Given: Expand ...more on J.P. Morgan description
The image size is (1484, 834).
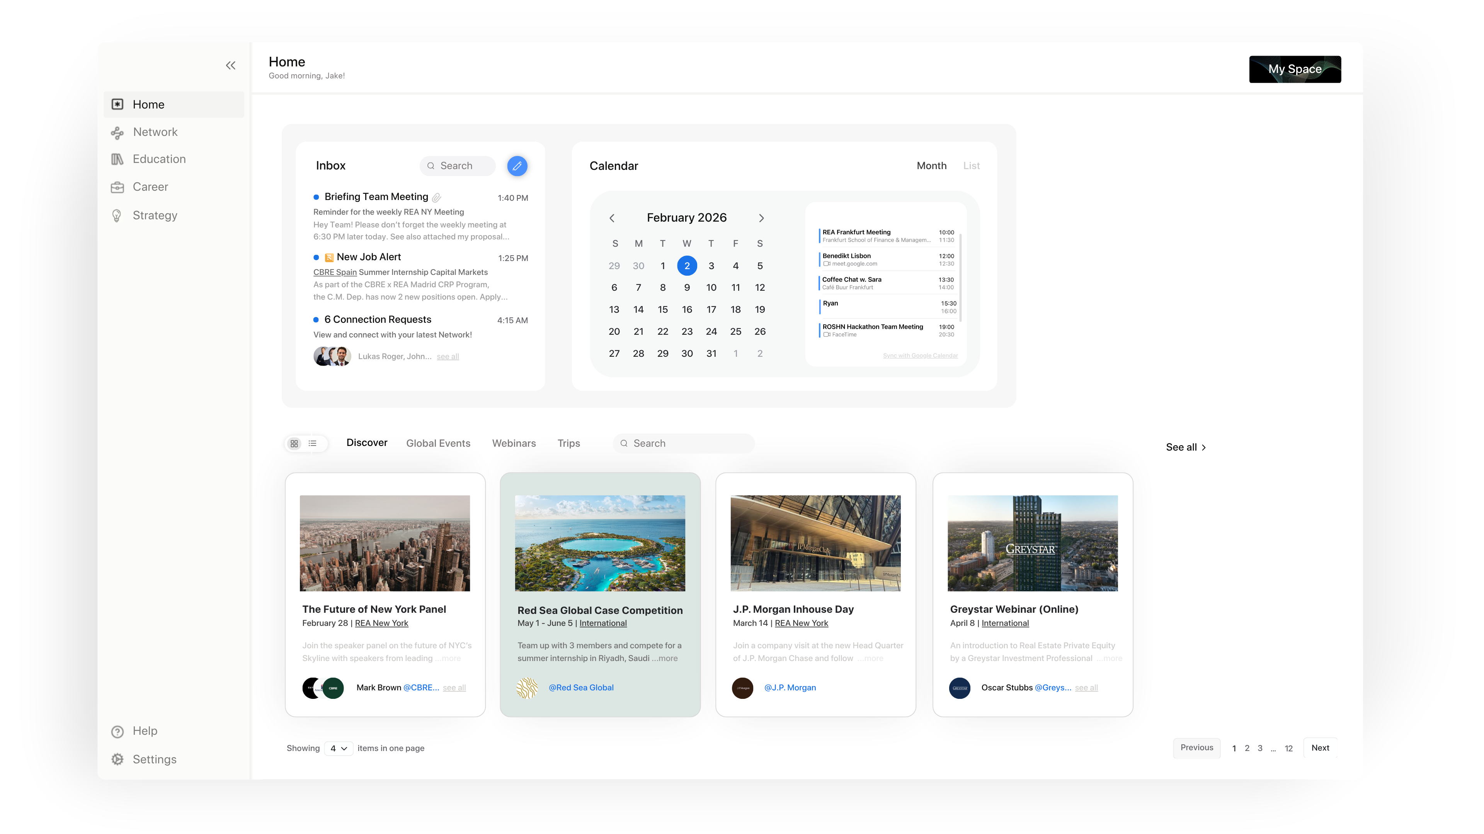Looking at the screenshot, I should point(870,658).
